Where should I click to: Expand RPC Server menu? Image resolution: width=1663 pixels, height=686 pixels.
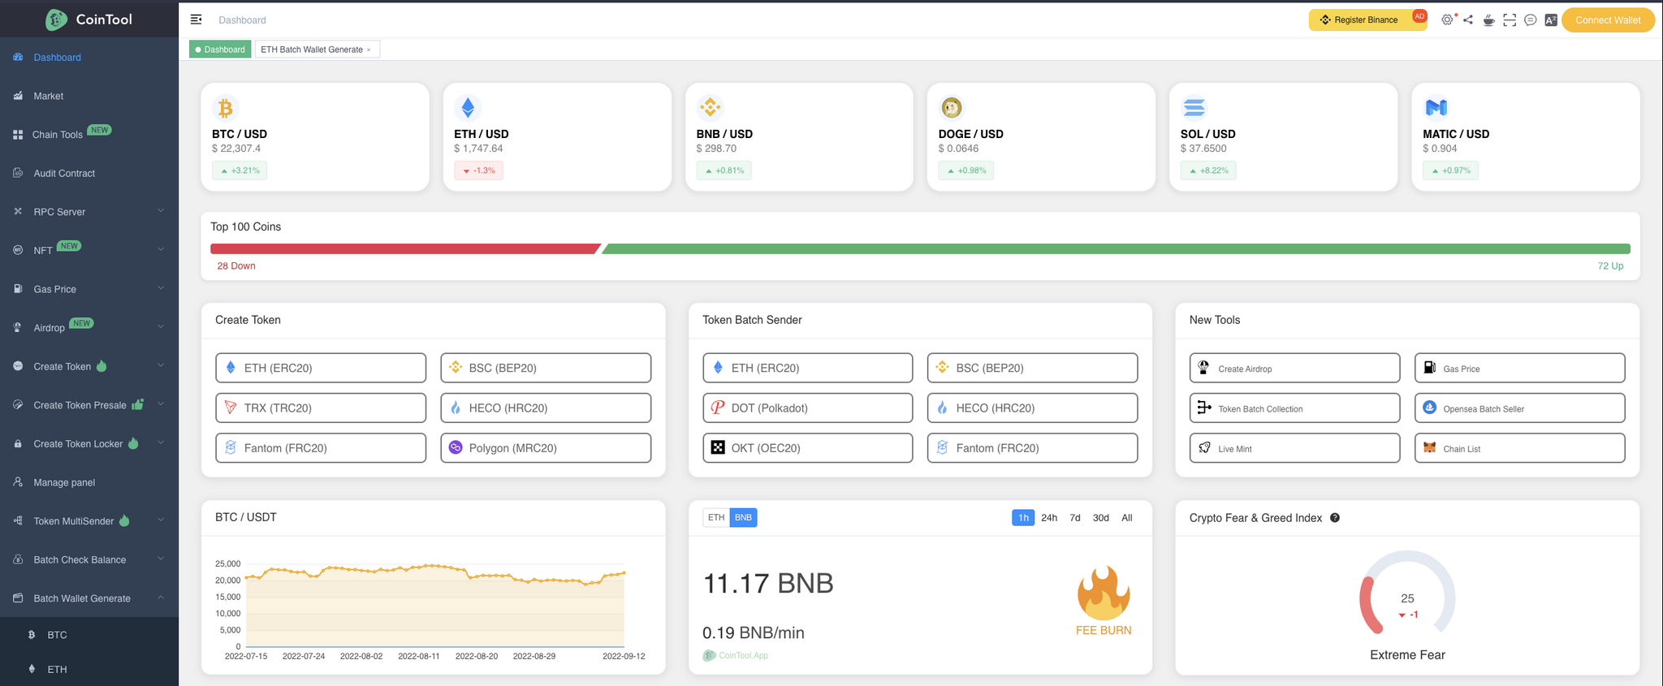pyautogui.click(x=89, y=212)
